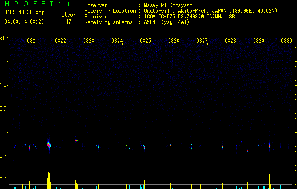
Task: Click the date stamp 04.09.14 03:20
Action: 24,22
